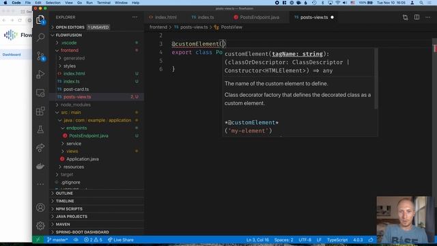This screenshot has height=246, width=437.
Task: Click the open changes compare icon
Action: pyautogui.click(x=405, y=17)
